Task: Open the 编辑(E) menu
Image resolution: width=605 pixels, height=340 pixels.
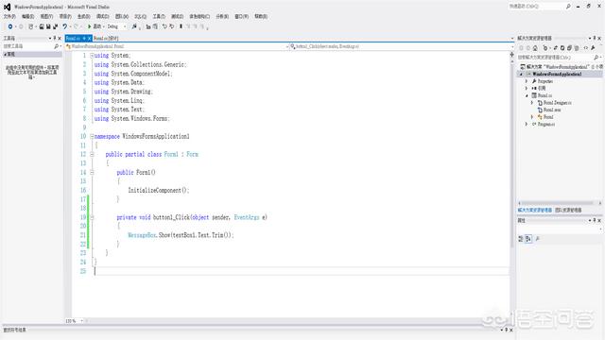Action: pos(27,17)
